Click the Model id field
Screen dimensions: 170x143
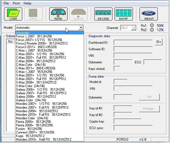(121, 82)
